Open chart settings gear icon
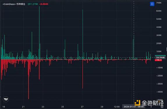The height and width of the screenshot is (109, 167). 162,107
